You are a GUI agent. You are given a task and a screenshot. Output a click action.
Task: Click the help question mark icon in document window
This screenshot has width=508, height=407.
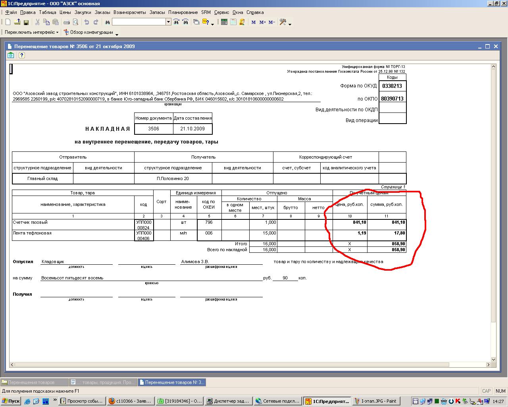(22, 55)
